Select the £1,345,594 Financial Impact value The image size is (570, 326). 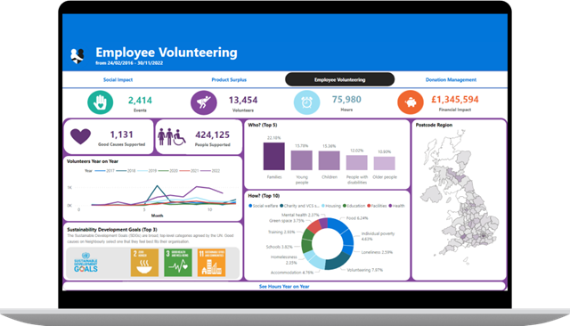[x=455, y=99]
